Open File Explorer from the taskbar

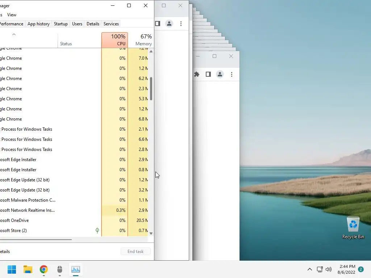coord(28,269)
